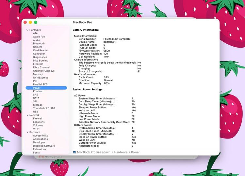Click Battery Information heading
Image resolution: width=245 pixels, height=176 pixels.
[86, 30]
